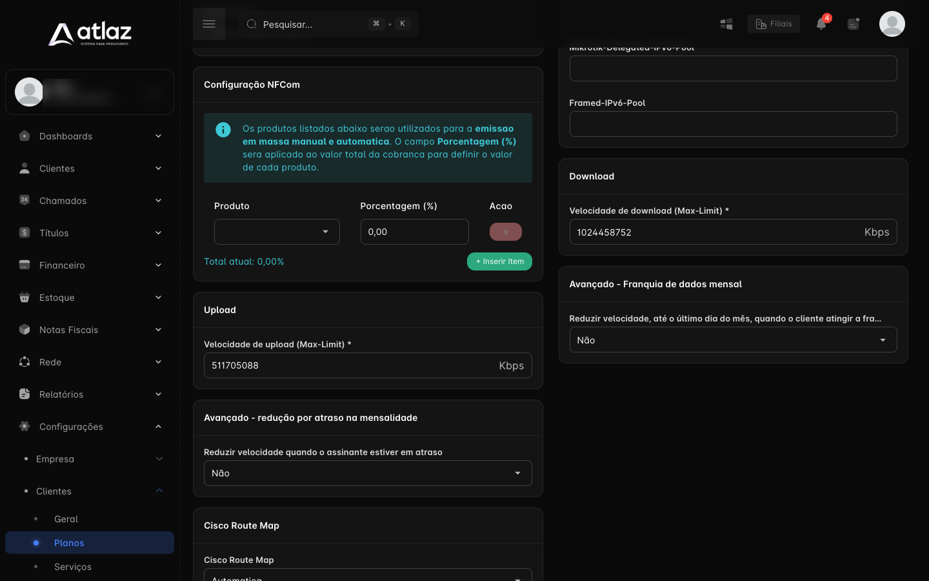
Task: Click the info icon in NFCom notice
Action: coord(223,130)
